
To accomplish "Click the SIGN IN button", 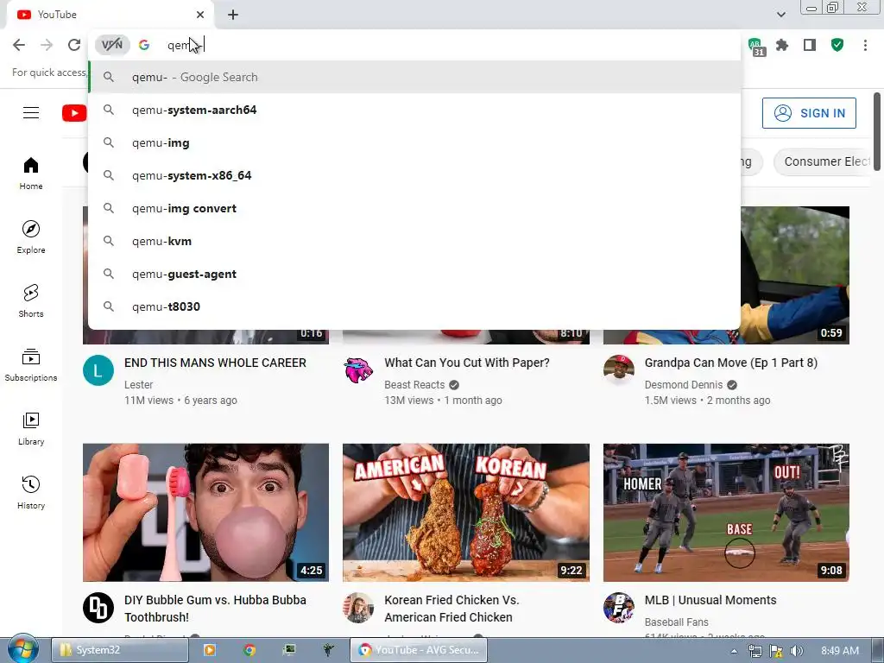I will click(x=809, y=113).
